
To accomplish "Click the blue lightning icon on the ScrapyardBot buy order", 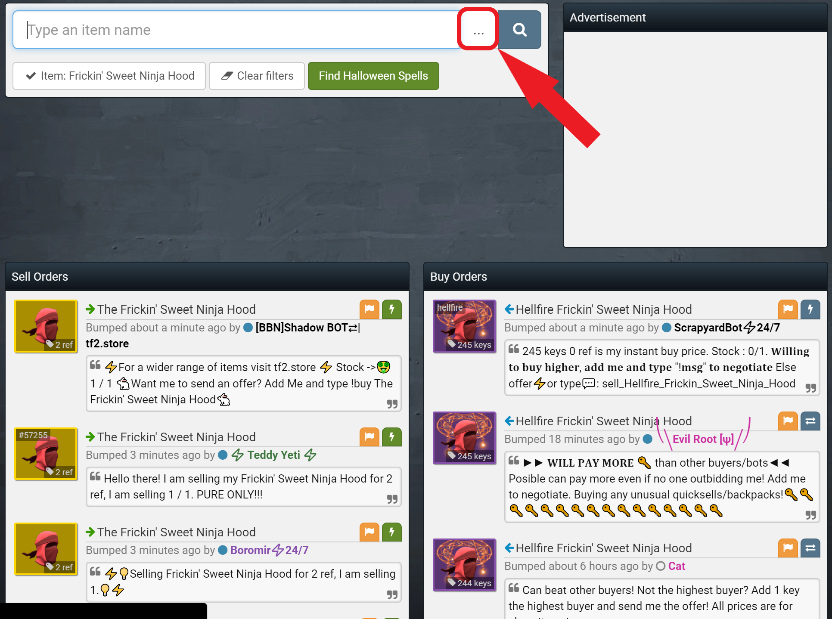I will click(x=810, y=309).
